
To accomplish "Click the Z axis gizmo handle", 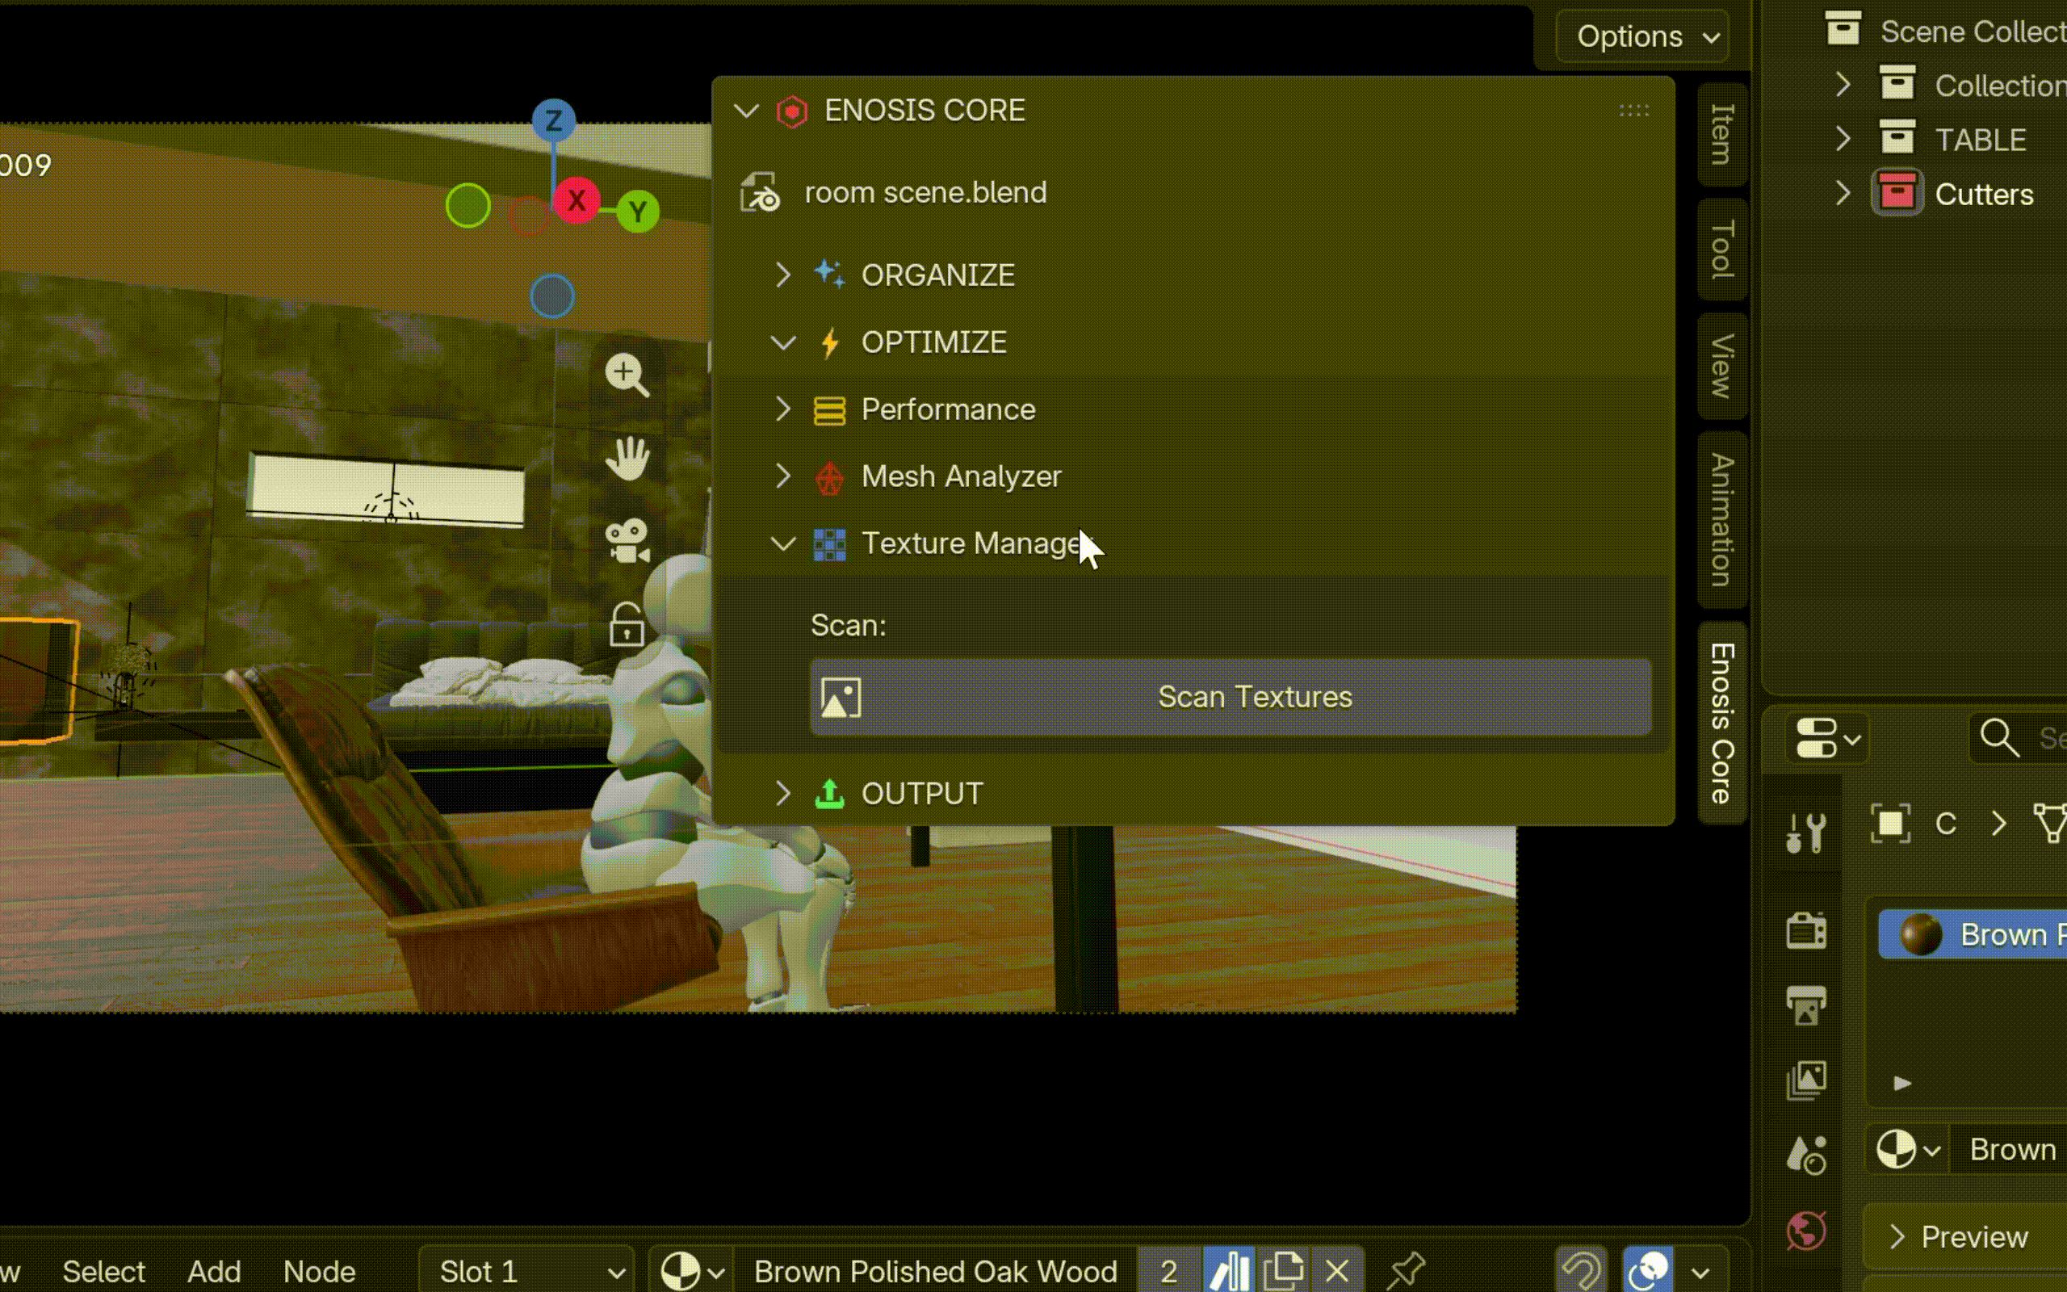I will (x=553, y=120).
